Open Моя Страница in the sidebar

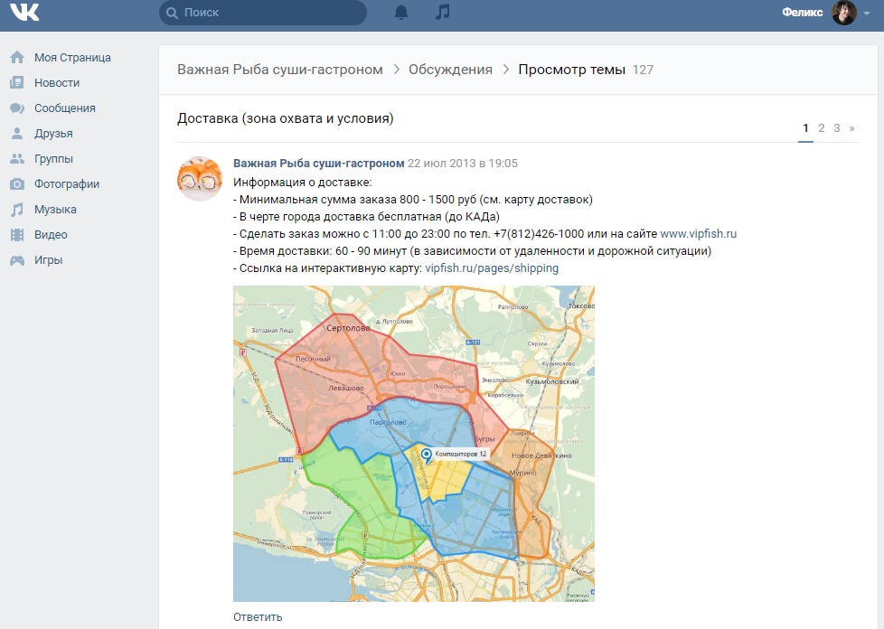(x=72, y=58)
